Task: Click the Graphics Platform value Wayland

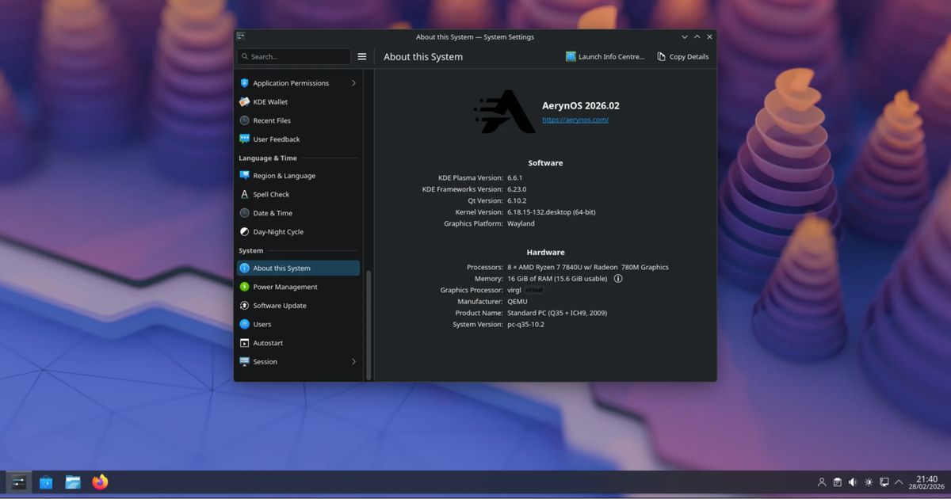Action: [x=521, y=224]
